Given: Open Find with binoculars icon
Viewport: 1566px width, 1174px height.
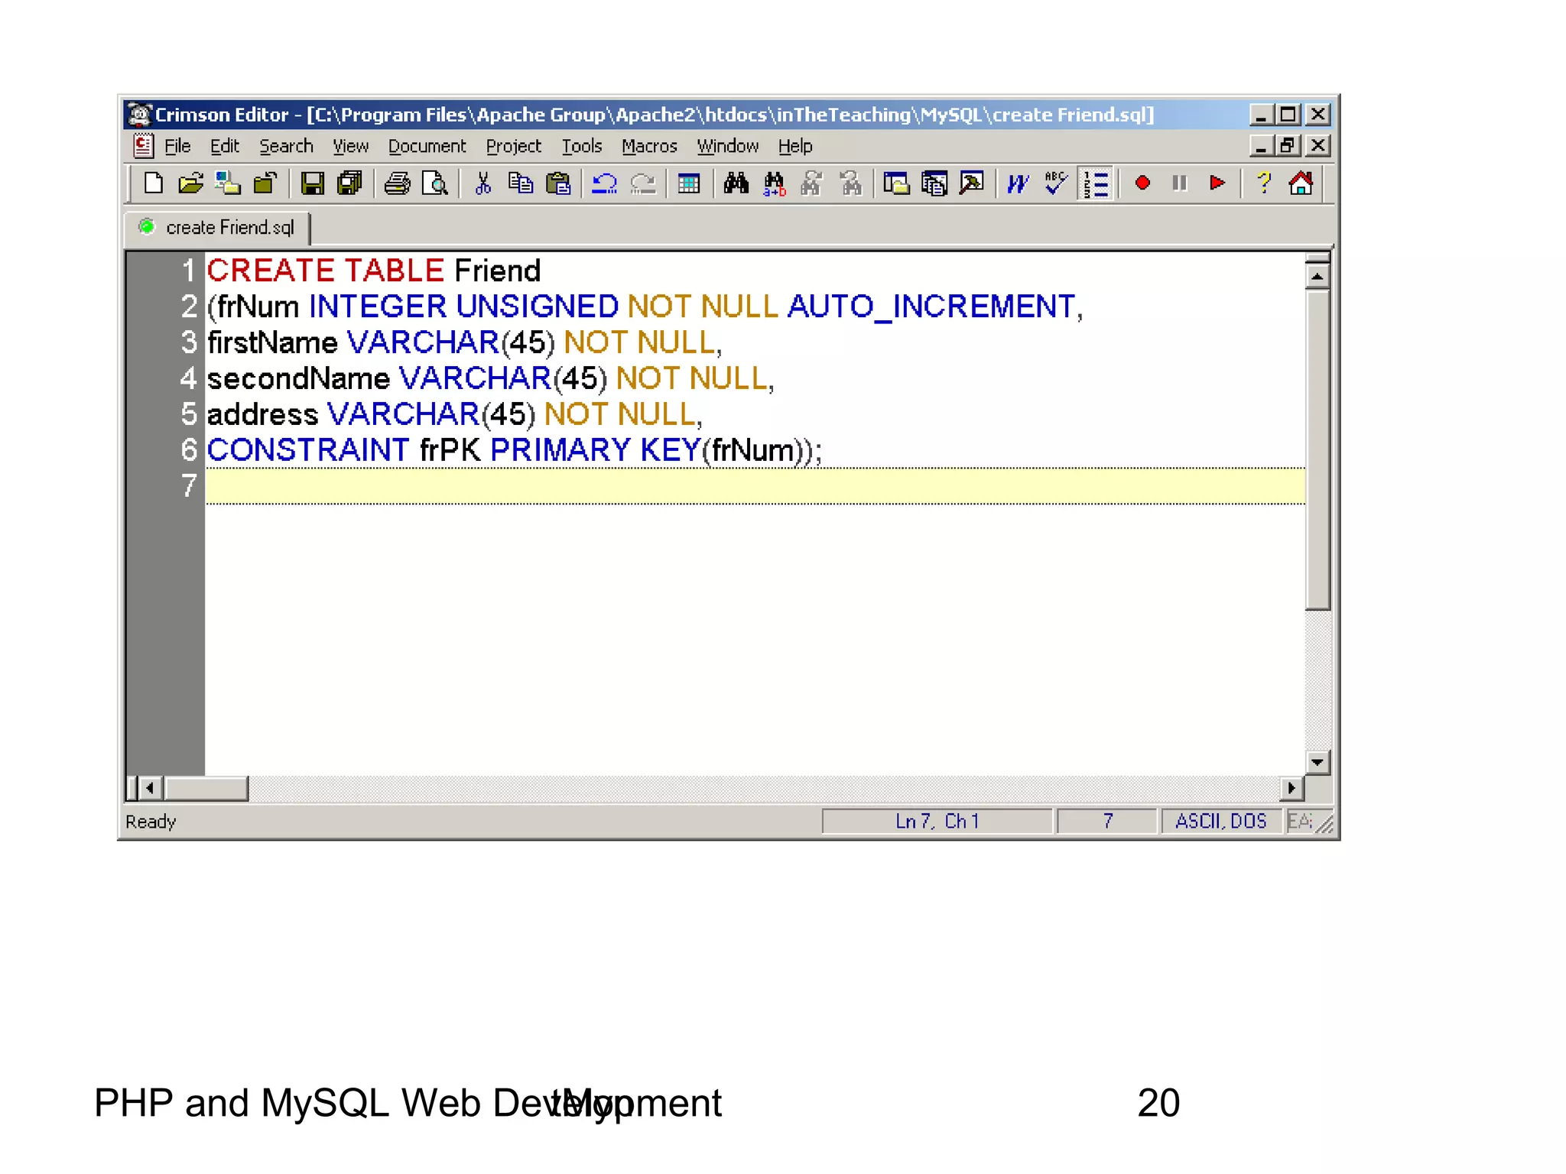Looking at the screenshot, I should pos(736,183).
